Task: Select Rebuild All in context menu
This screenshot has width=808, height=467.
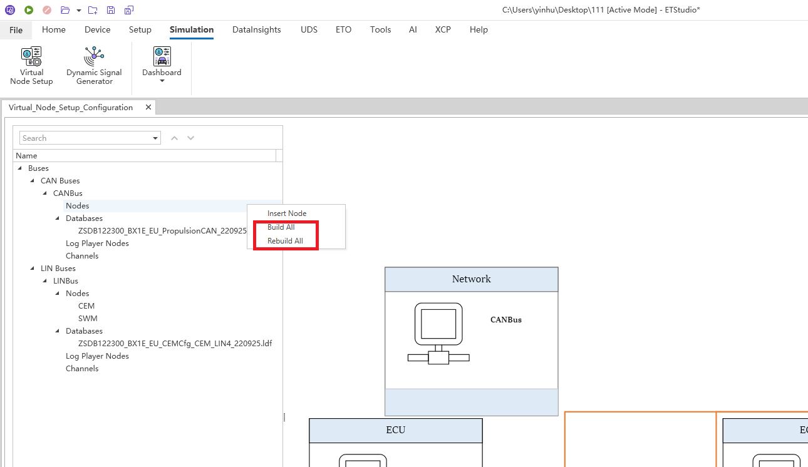Action: click(285, 241)
